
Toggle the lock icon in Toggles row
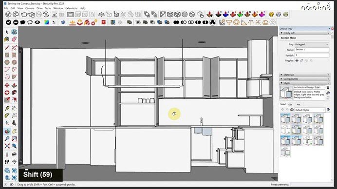coord(301,60)
